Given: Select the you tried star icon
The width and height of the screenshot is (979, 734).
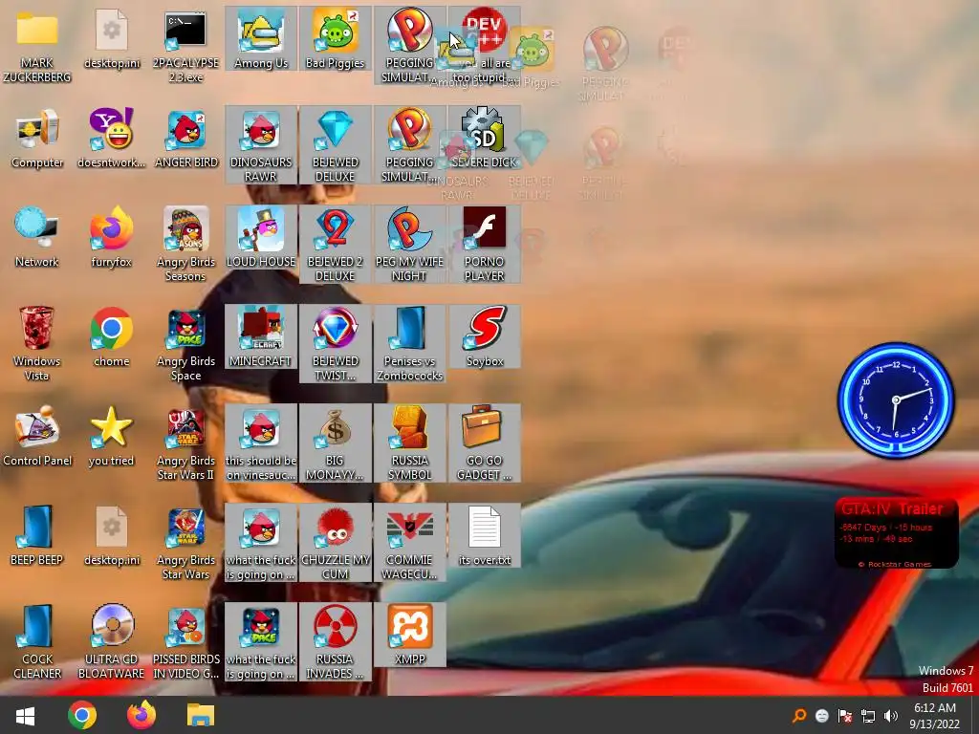Looking at the screenshot, I should [x=111, y=437].
